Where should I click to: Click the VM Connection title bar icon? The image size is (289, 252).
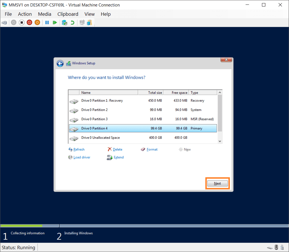5,5
